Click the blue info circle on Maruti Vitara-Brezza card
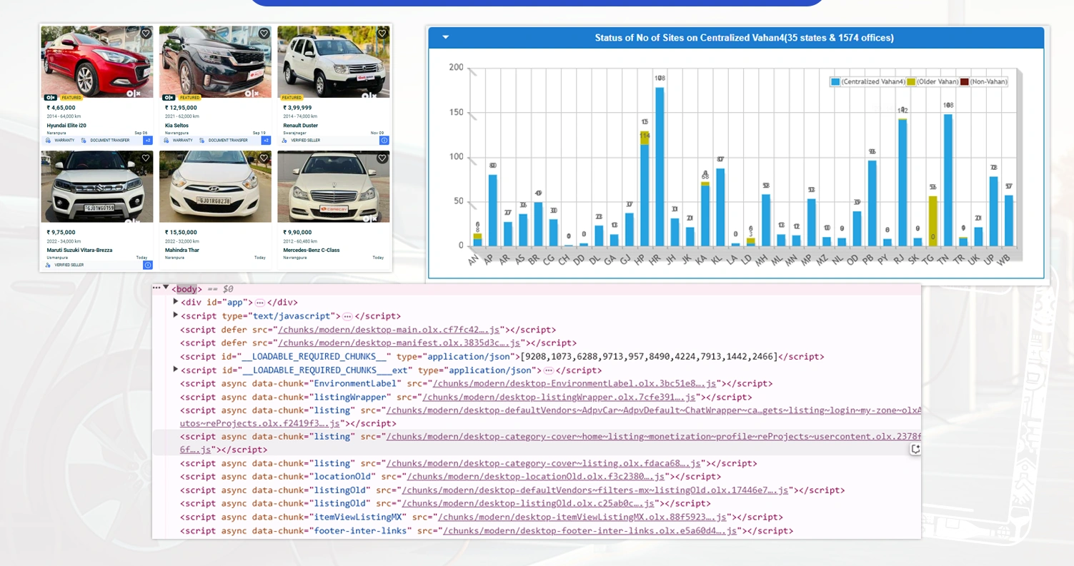 point(147,265)
